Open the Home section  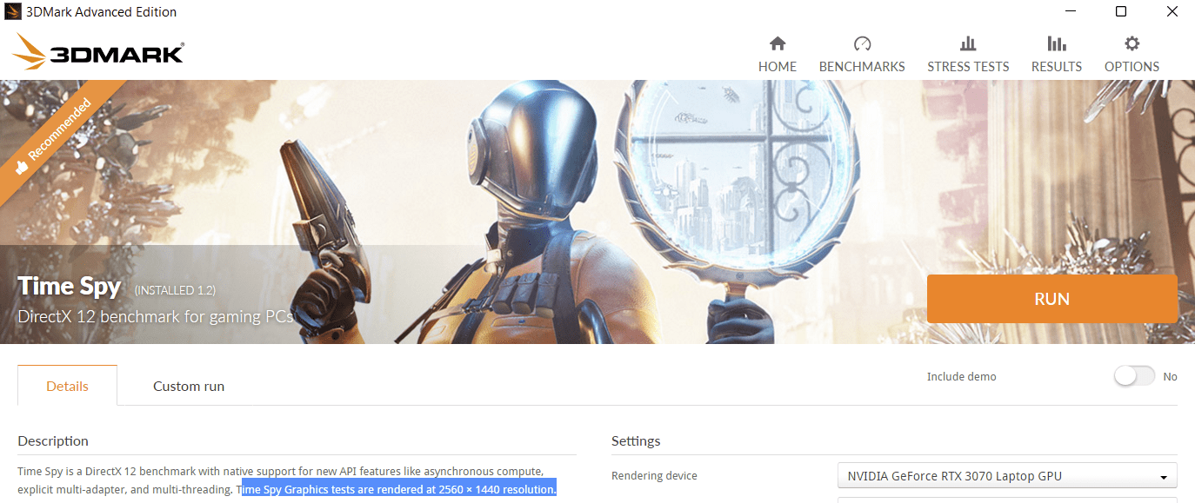(777, 54)
